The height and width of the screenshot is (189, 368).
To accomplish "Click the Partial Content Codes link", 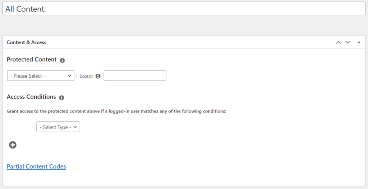I will pos(36,166).
